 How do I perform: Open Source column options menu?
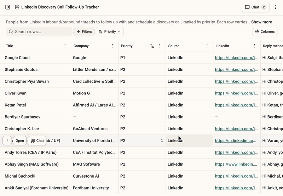pos(207,46)
